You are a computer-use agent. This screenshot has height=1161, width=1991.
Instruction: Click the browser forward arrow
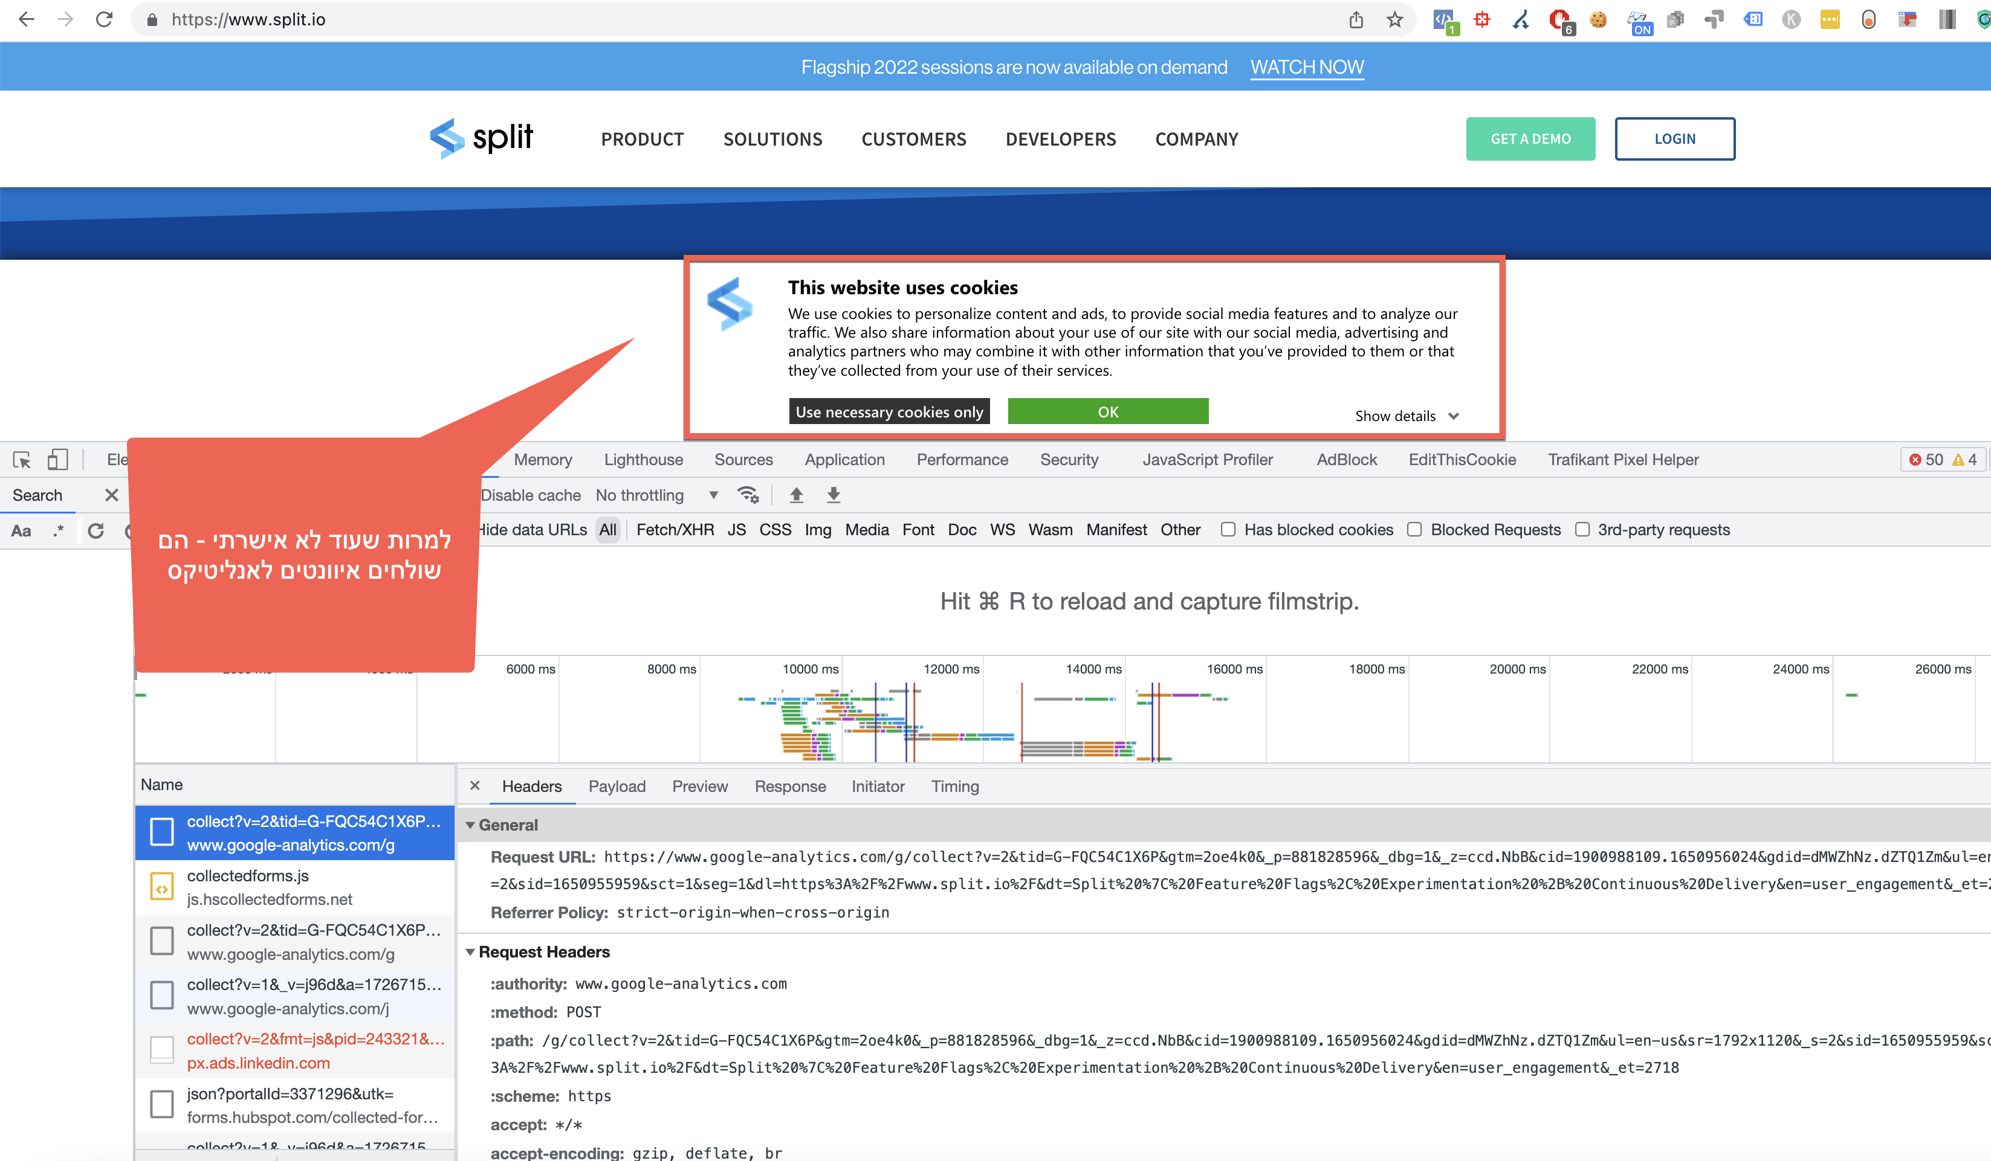click(65, 19)
